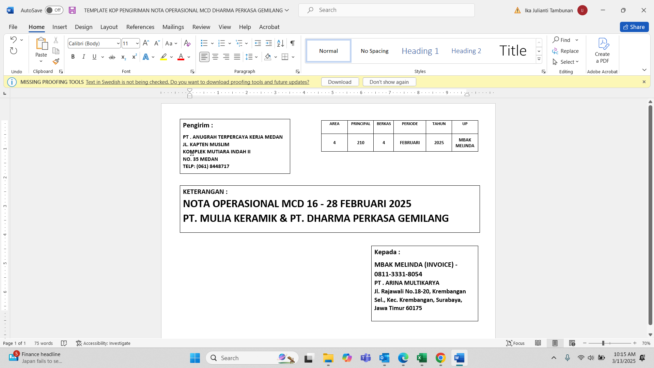This screenshot has width=654, height=368.
Task: Click Create a PDF Acrobat icon
Action: (602, 50)
